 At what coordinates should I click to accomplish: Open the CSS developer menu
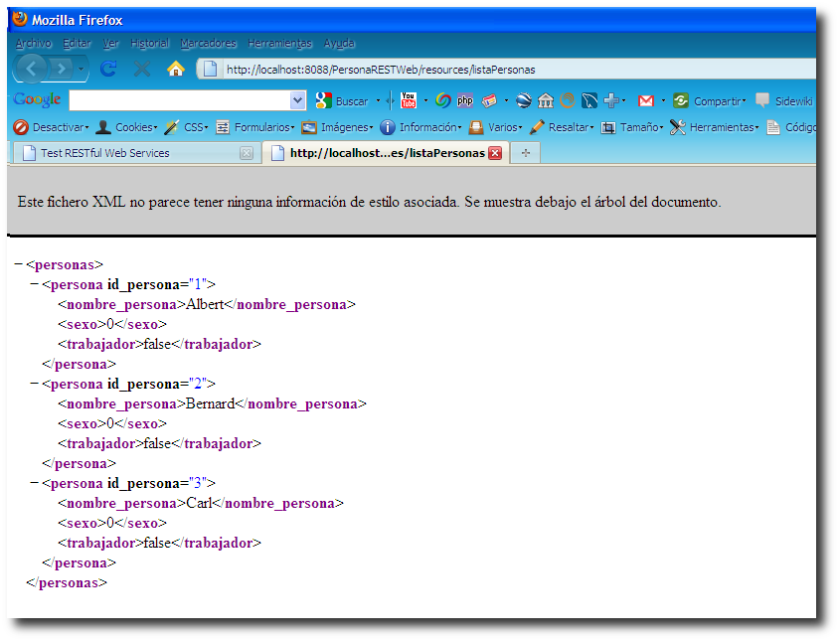186,127
